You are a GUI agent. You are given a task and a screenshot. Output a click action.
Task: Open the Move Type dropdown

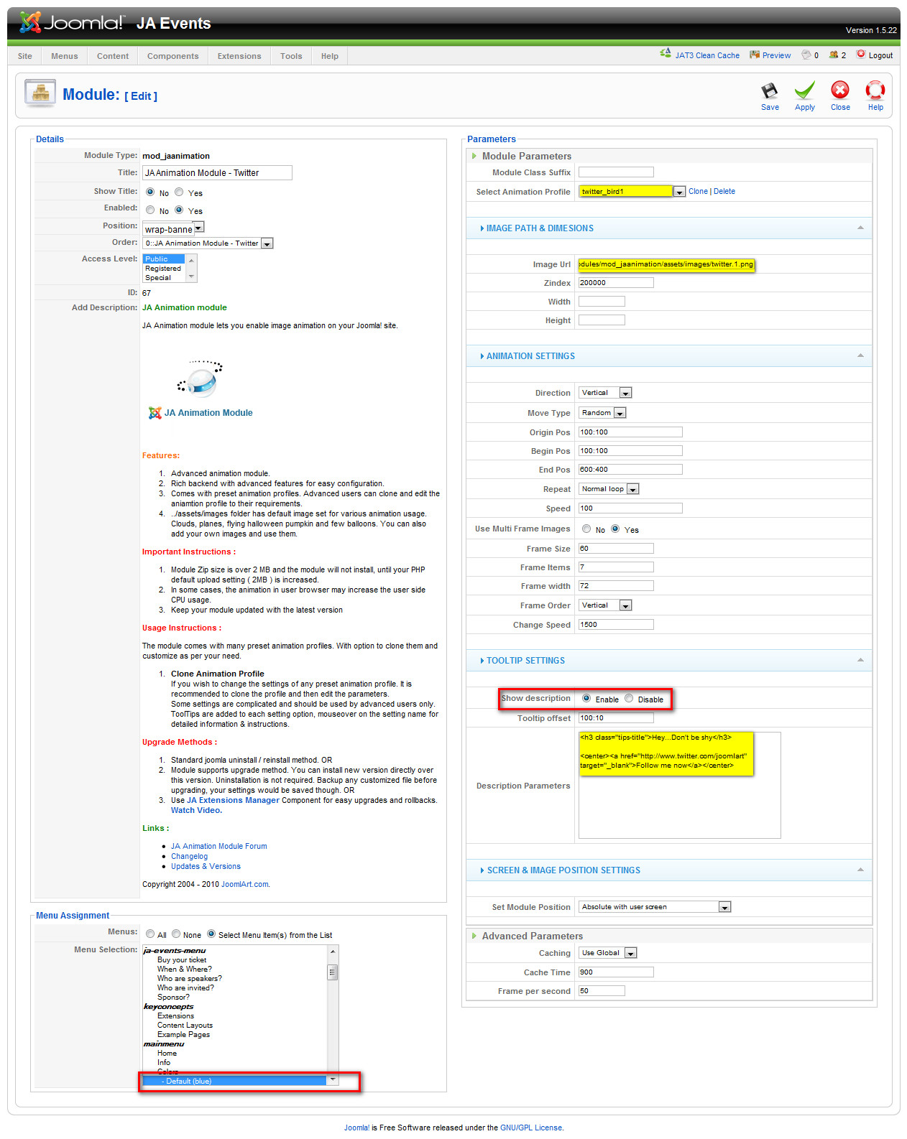coord(620,413)
